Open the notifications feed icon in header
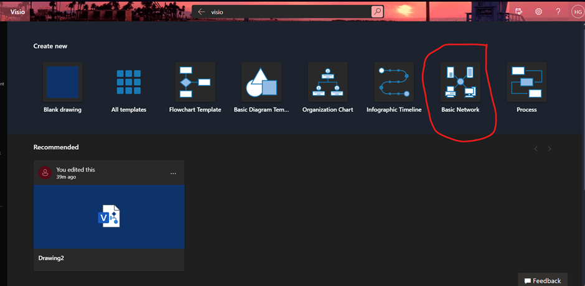 click(518, 12)
